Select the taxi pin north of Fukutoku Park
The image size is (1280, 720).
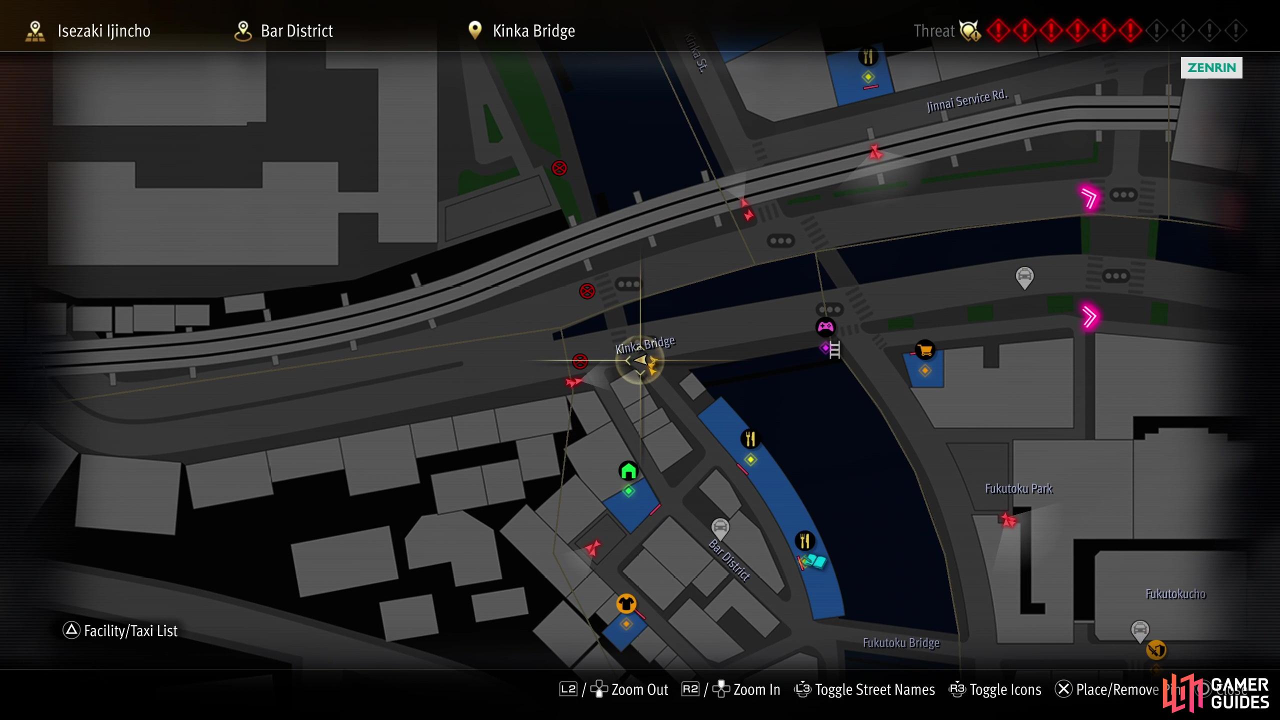[1024, 277]
